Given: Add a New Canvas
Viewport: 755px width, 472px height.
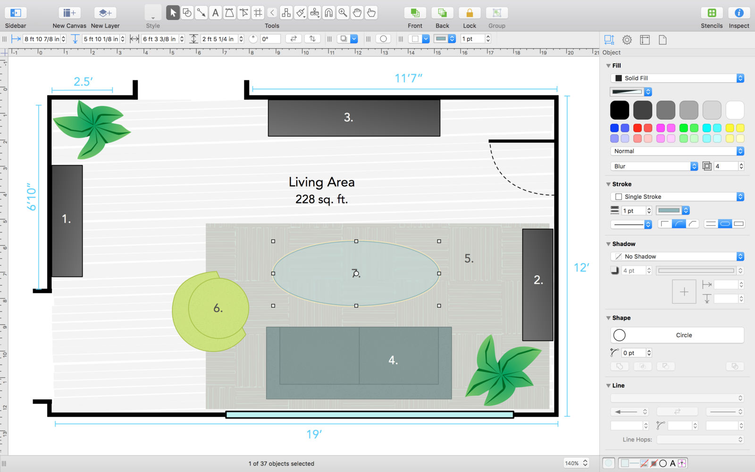Looking at the screenshot, I should [69, 13].
